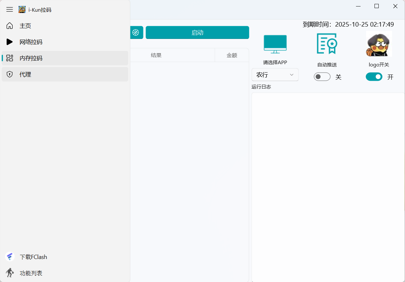Screen dimensions: 405x282
Task: Click the cartoon avatar logo image
Action: point(379,44)
